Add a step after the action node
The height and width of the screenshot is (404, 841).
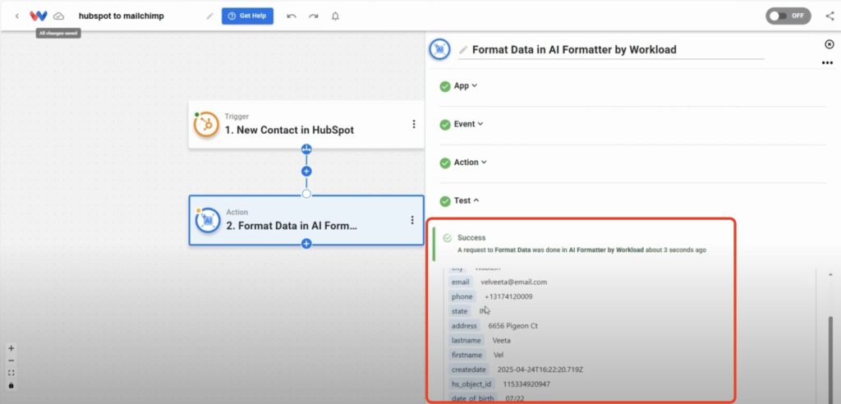click(x=306, y=244)
